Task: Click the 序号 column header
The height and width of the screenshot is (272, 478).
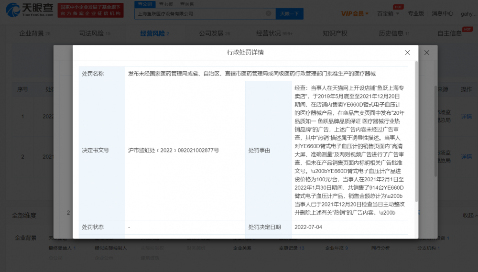Action: (22, 89)
